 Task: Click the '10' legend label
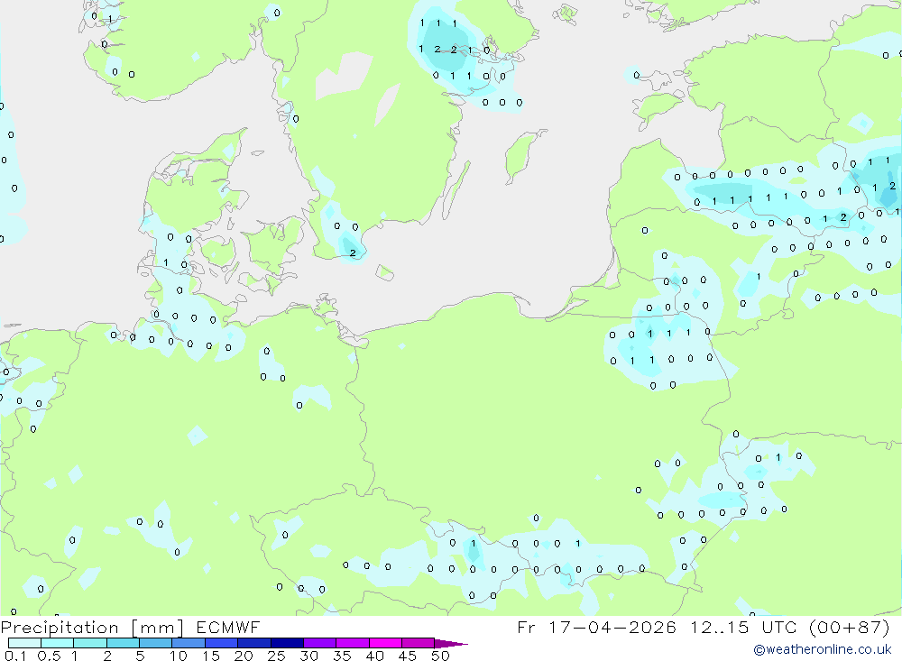pyautogui.click(x=179, y=656)
